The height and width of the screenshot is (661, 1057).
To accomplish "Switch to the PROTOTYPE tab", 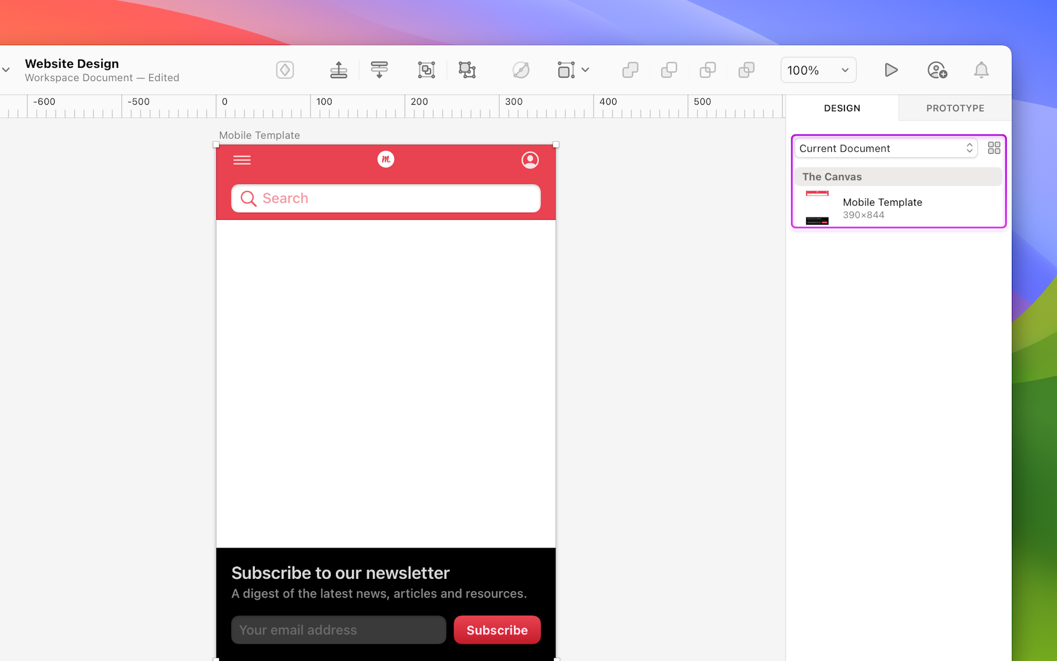I will click(x=955, y=108).
